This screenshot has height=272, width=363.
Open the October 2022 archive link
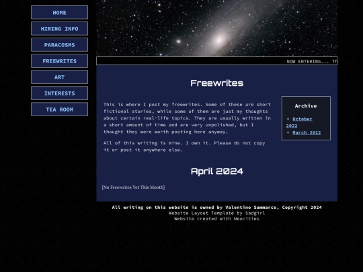[299, 122]
